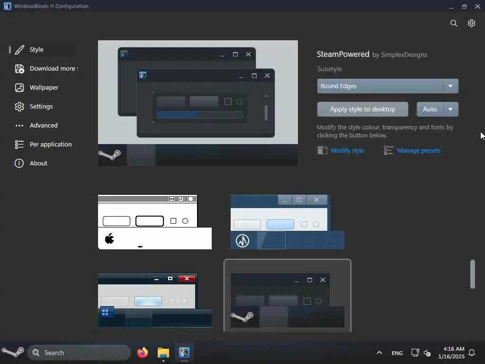Click the ENG language indicator
The height and width of the screenshot is (364, 485).
[x=397, y=353]
